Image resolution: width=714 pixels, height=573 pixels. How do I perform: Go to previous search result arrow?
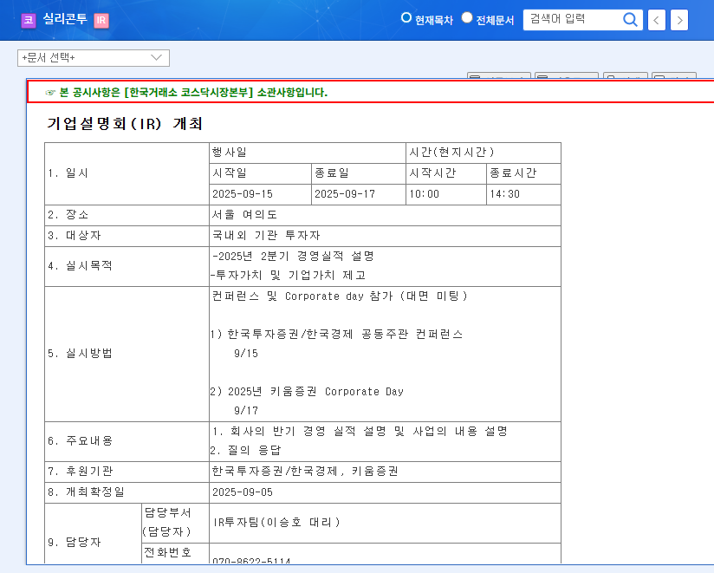[656, 20]
